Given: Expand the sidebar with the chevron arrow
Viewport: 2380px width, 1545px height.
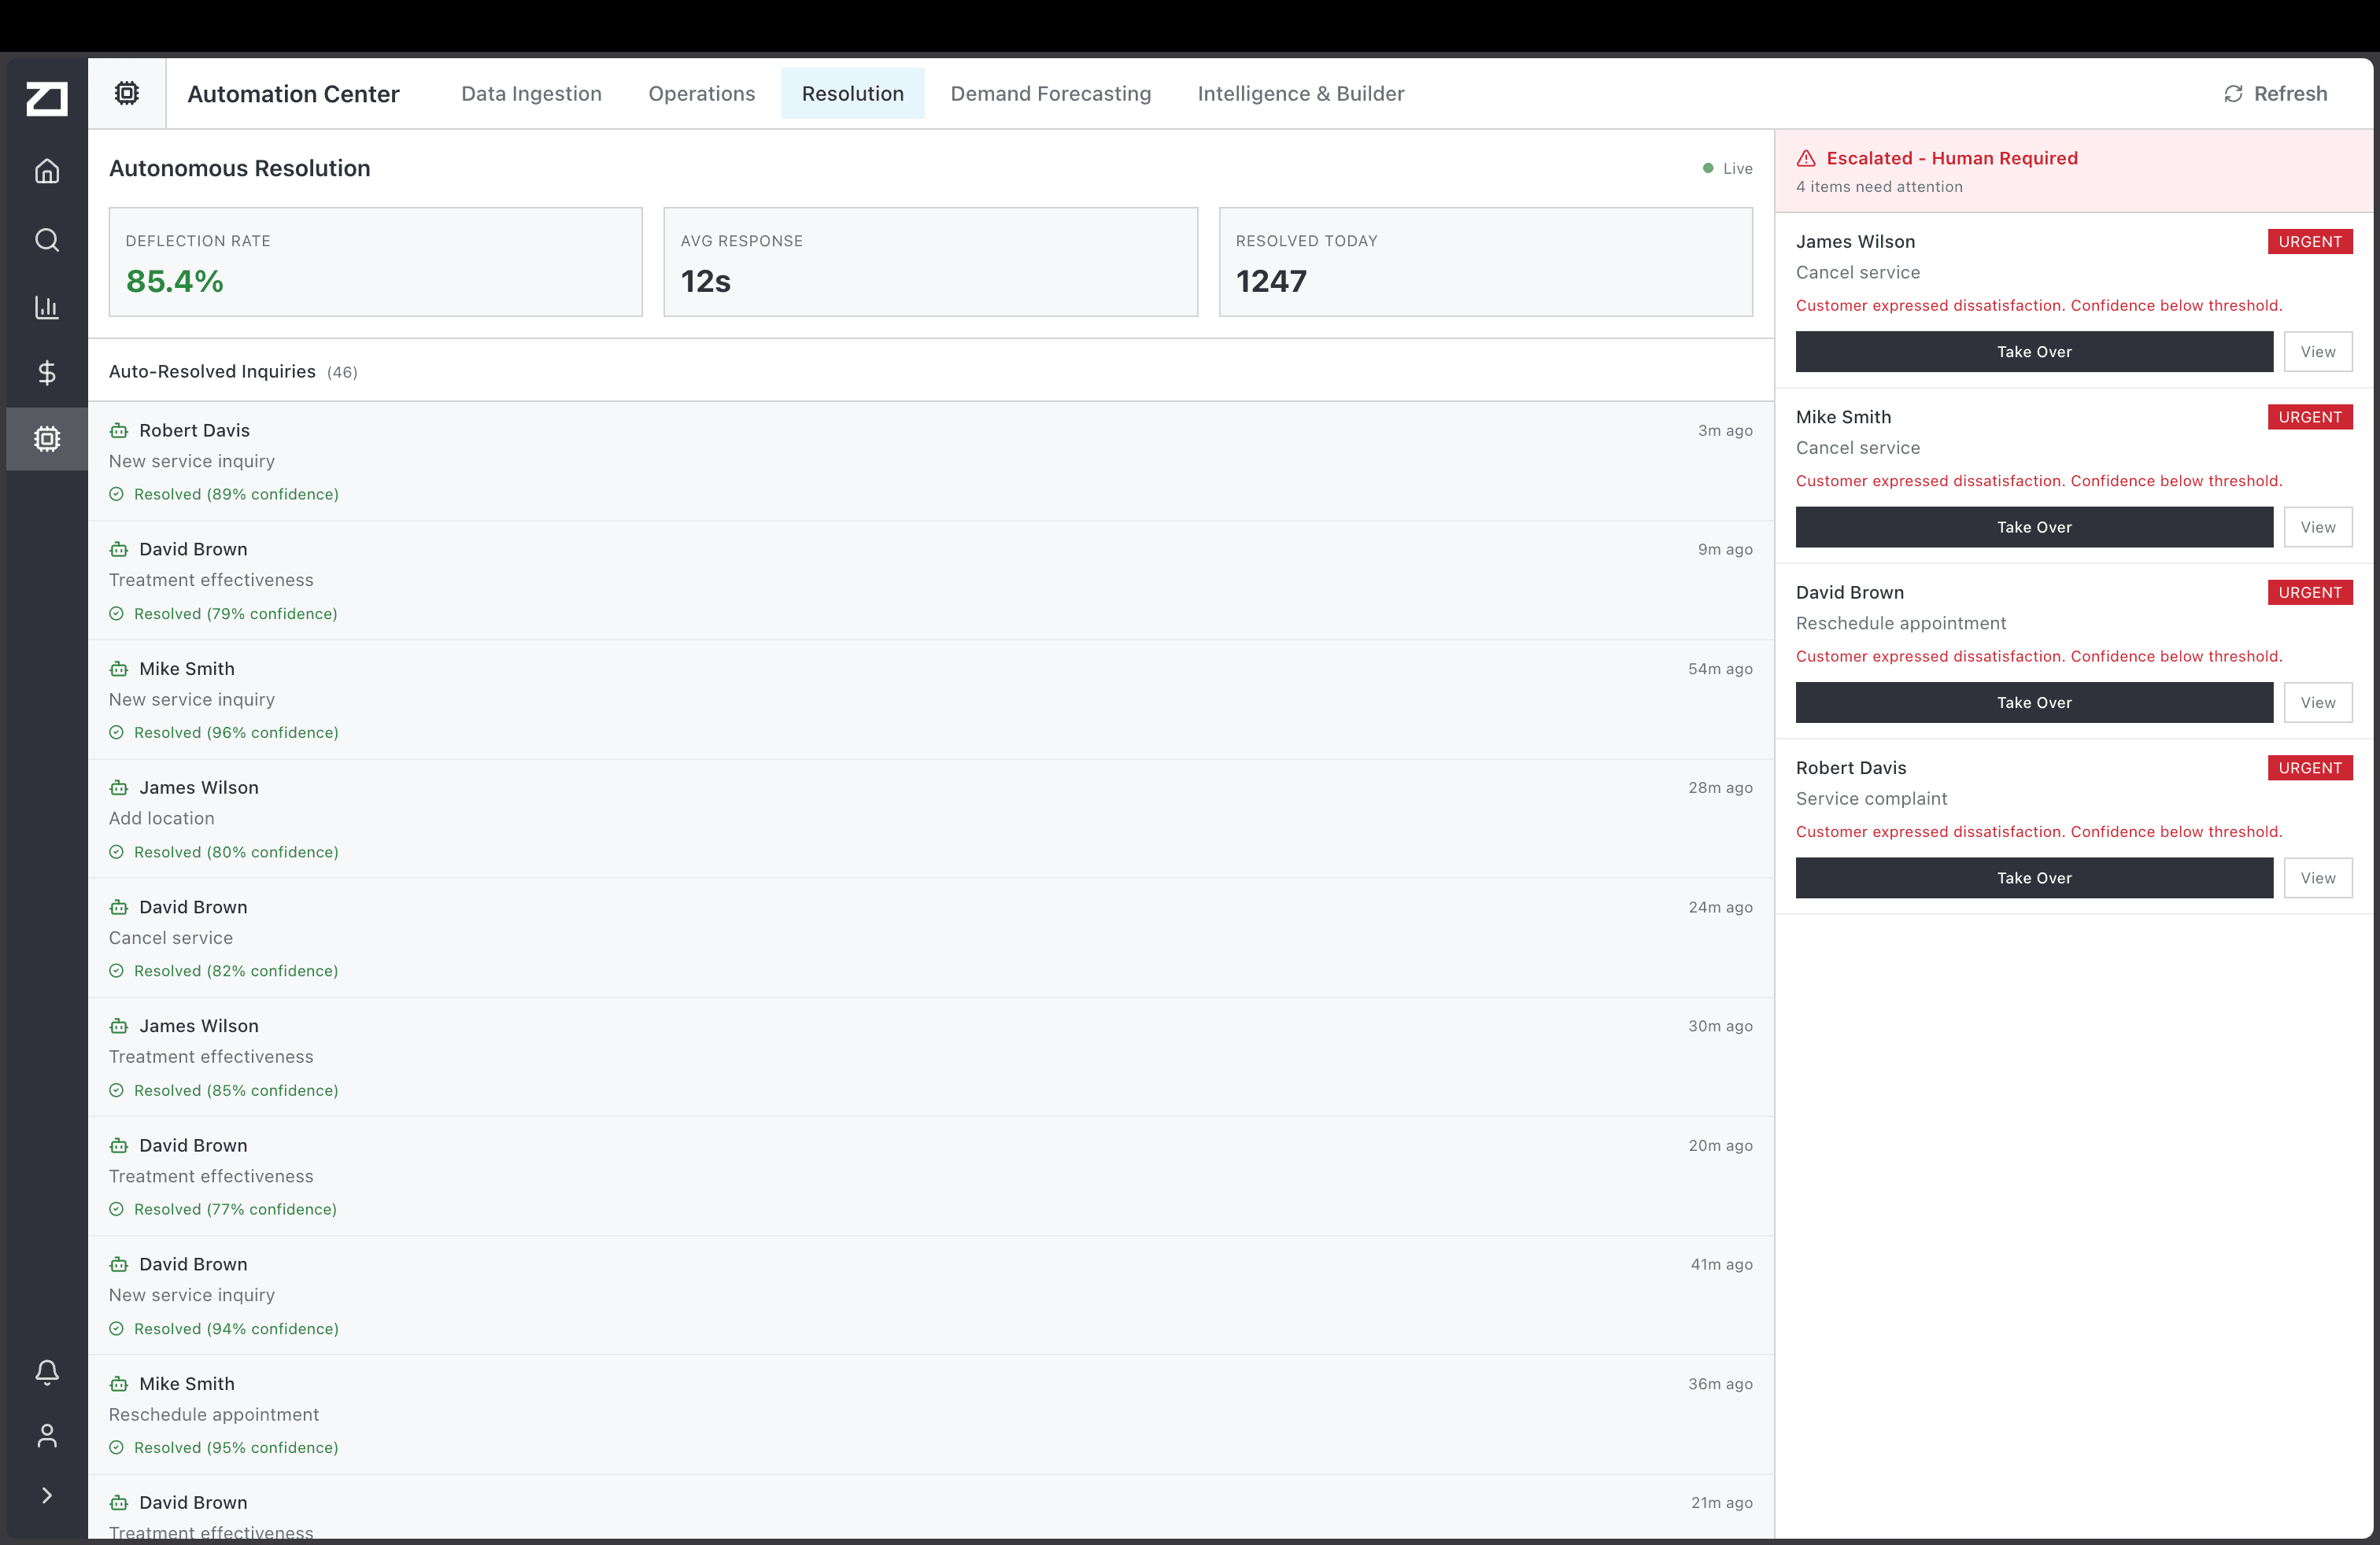Looking at the screenshot, I should pos(46,1495).
